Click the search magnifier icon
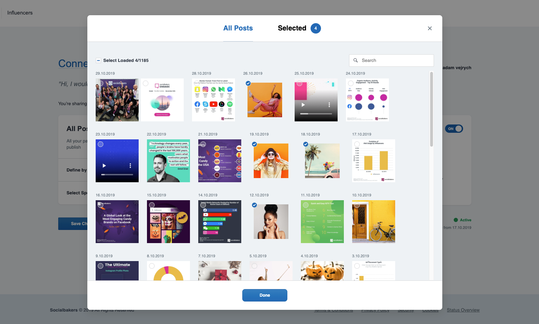This screenshot has width=539, height=324. (355, 61)
